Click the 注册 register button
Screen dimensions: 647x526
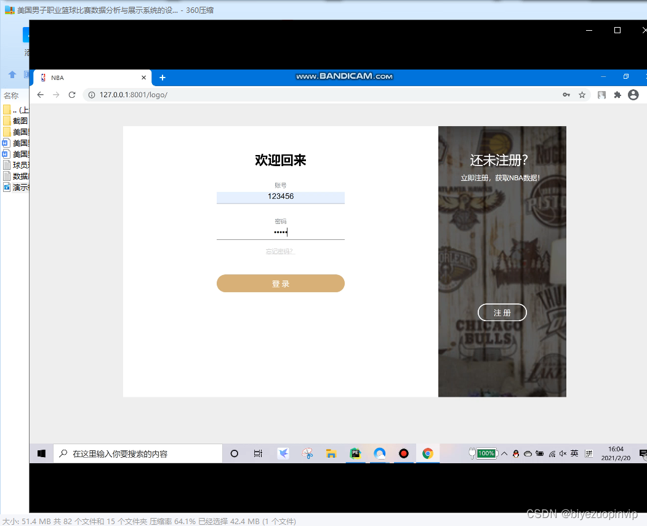click(x=502, y=313)
